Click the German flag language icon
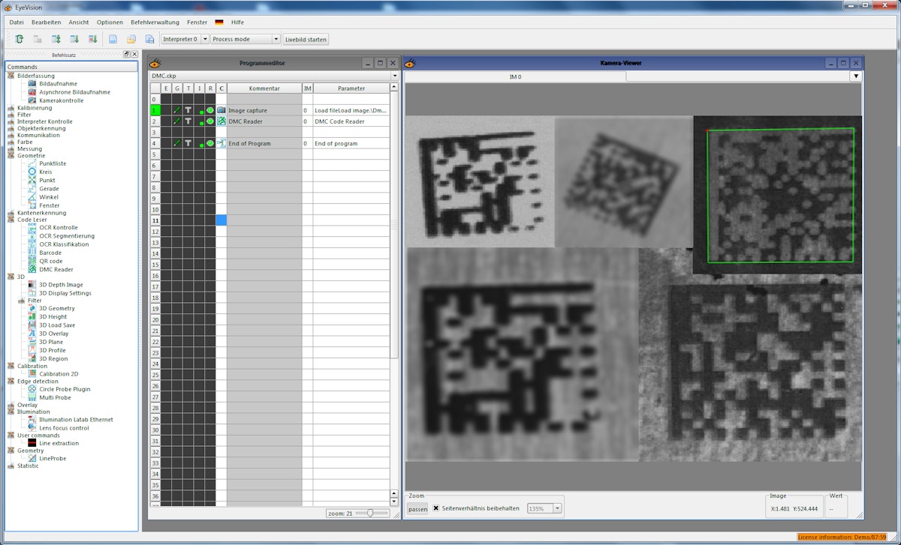The height and width of the screenshot is (545, 901). [219, 22]
